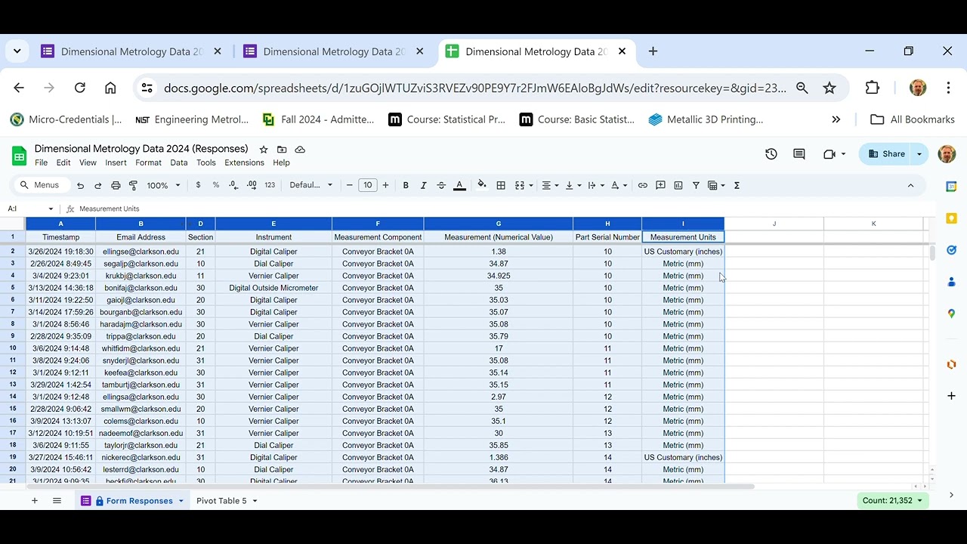Open zoom level 100% dropdown

[164, 185]
